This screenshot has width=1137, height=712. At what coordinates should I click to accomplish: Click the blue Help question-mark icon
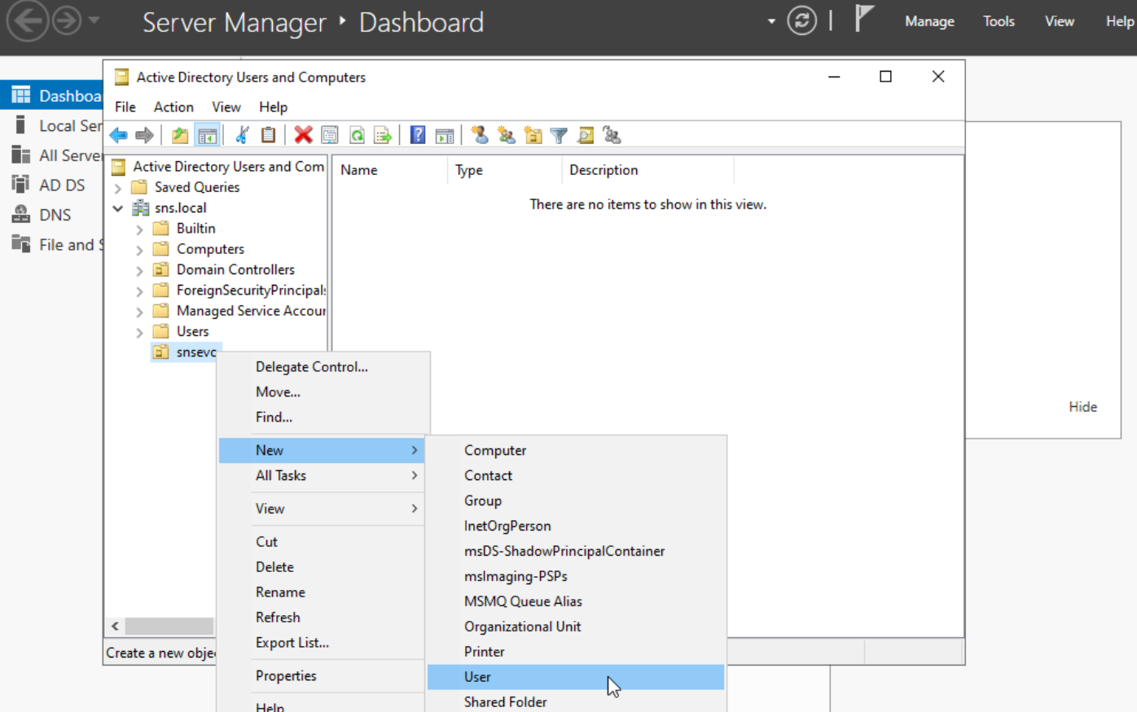pyautogui.click(x=418, y=135)
